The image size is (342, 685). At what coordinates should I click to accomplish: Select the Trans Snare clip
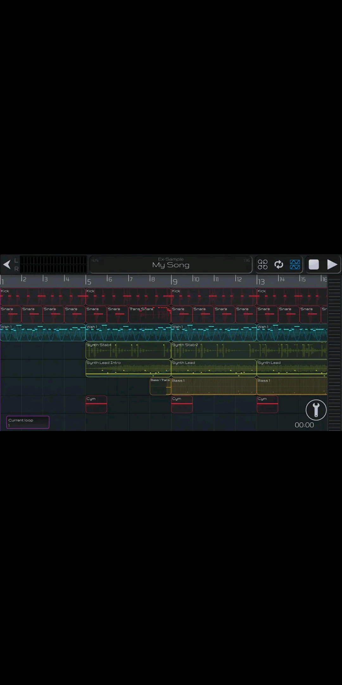point(149,315)
